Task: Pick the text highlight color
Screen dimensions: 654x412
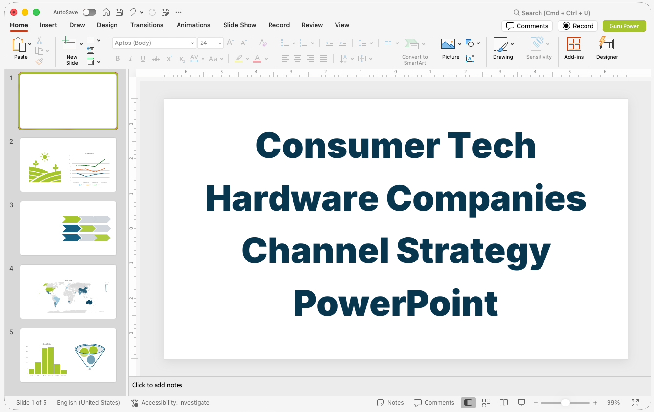Action: pos(239,59)
